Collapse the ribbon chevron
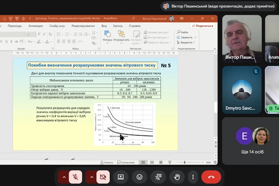279x186 pixels. tap(215, 49)
